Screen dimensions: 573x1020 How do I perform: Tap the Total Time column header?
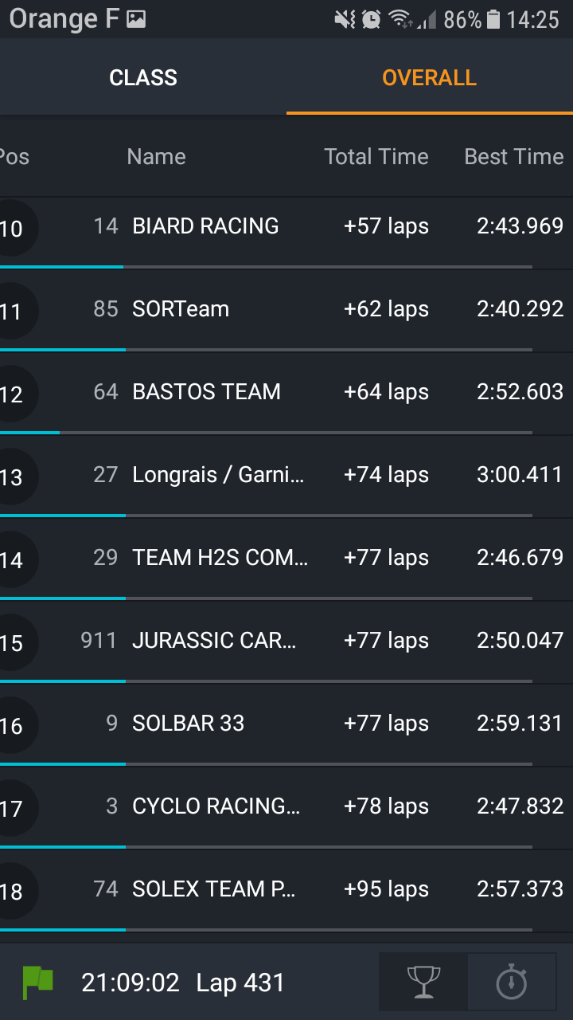point(376,157)
